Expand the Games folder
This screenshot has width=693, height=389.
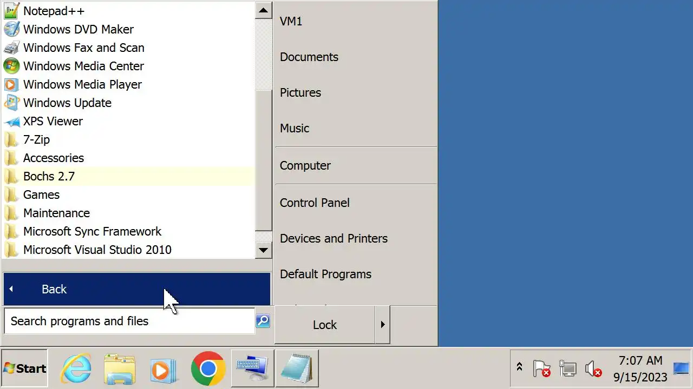click(128, 194)
